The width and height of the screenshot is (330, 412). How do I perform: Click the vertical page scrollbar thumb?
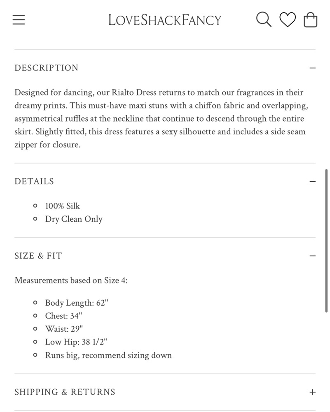[326, 241]
